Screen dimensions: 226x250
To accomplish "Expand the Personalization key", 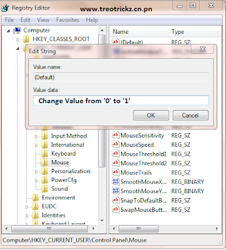I will click(36, 172).
